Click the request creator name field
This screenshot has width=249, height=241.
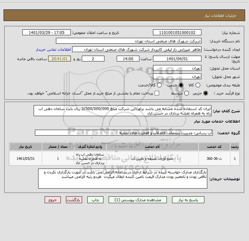click(137, 49)
